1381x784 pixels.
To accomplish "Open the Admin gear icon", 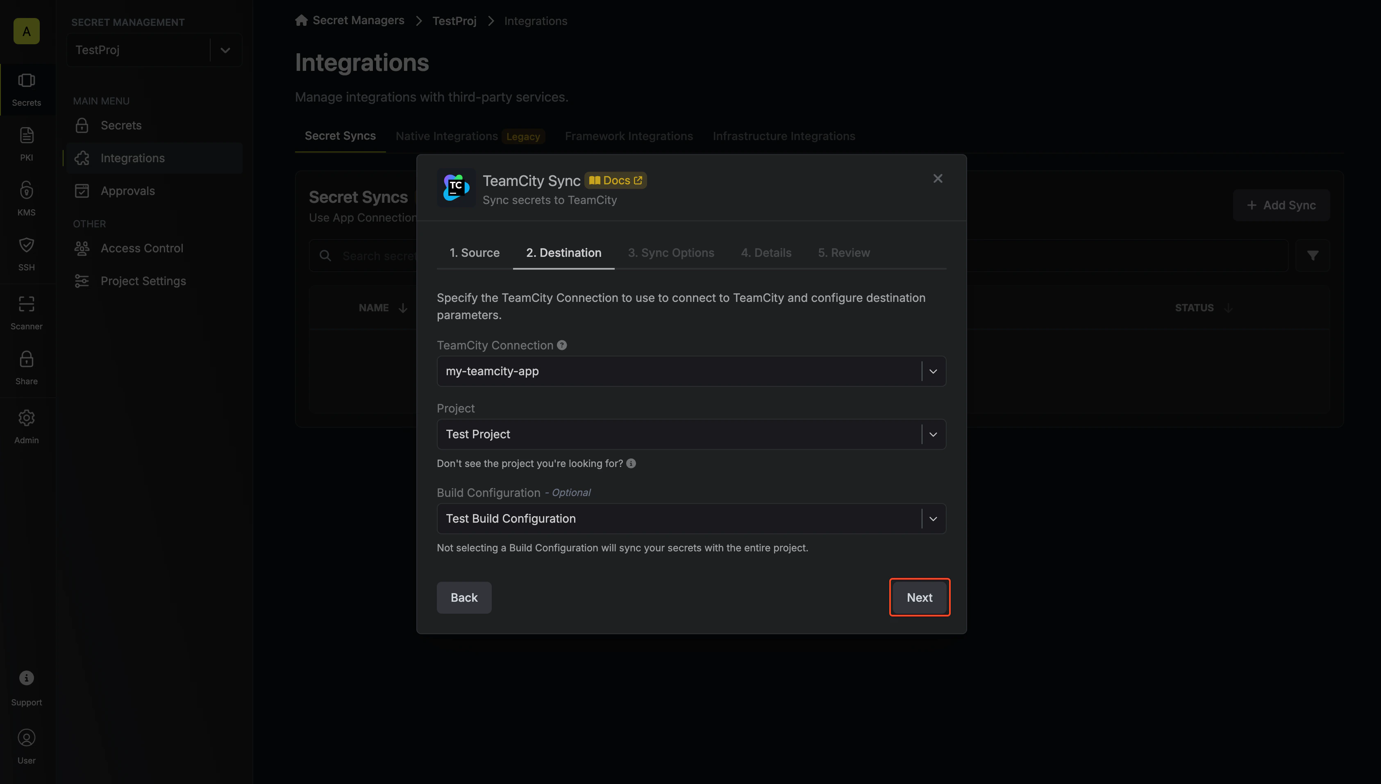I will tap(26, 418).
